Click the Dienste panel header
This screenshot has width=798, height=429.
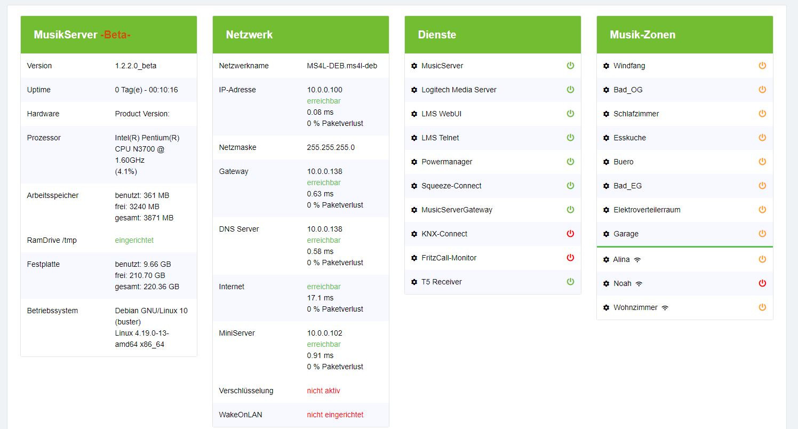[x=437, y=35]
